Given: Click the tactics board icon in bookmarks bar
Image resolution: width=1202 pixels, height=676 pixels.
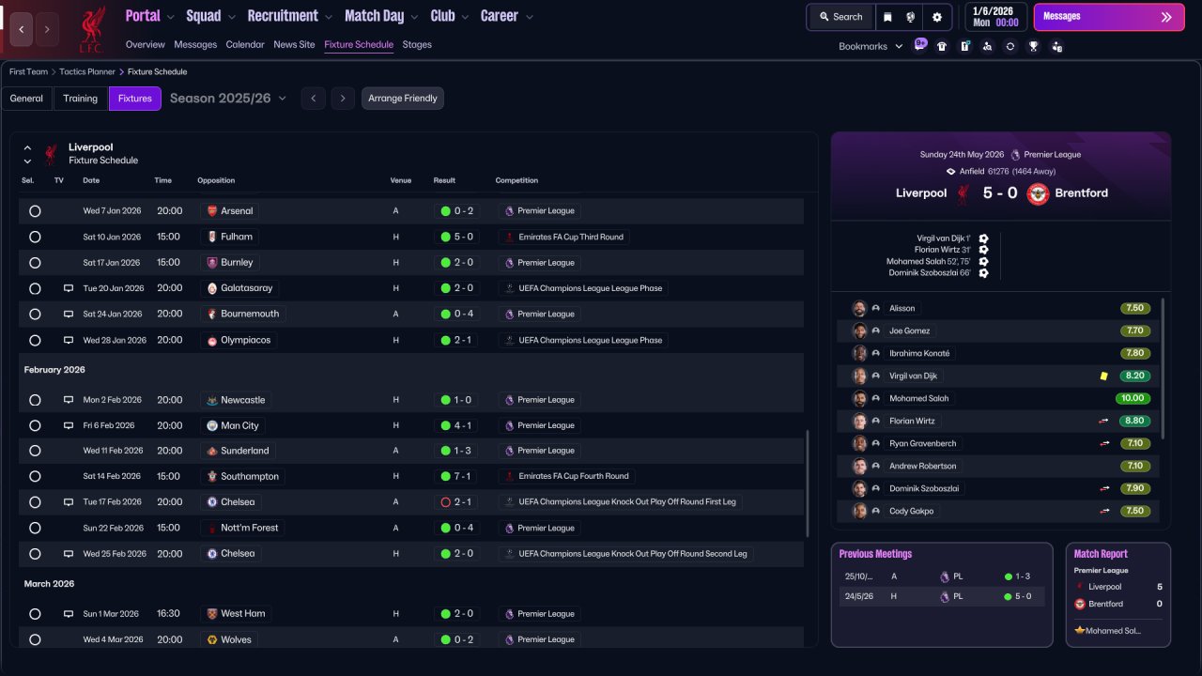Looking at the screenshot, I should point(964,46).
